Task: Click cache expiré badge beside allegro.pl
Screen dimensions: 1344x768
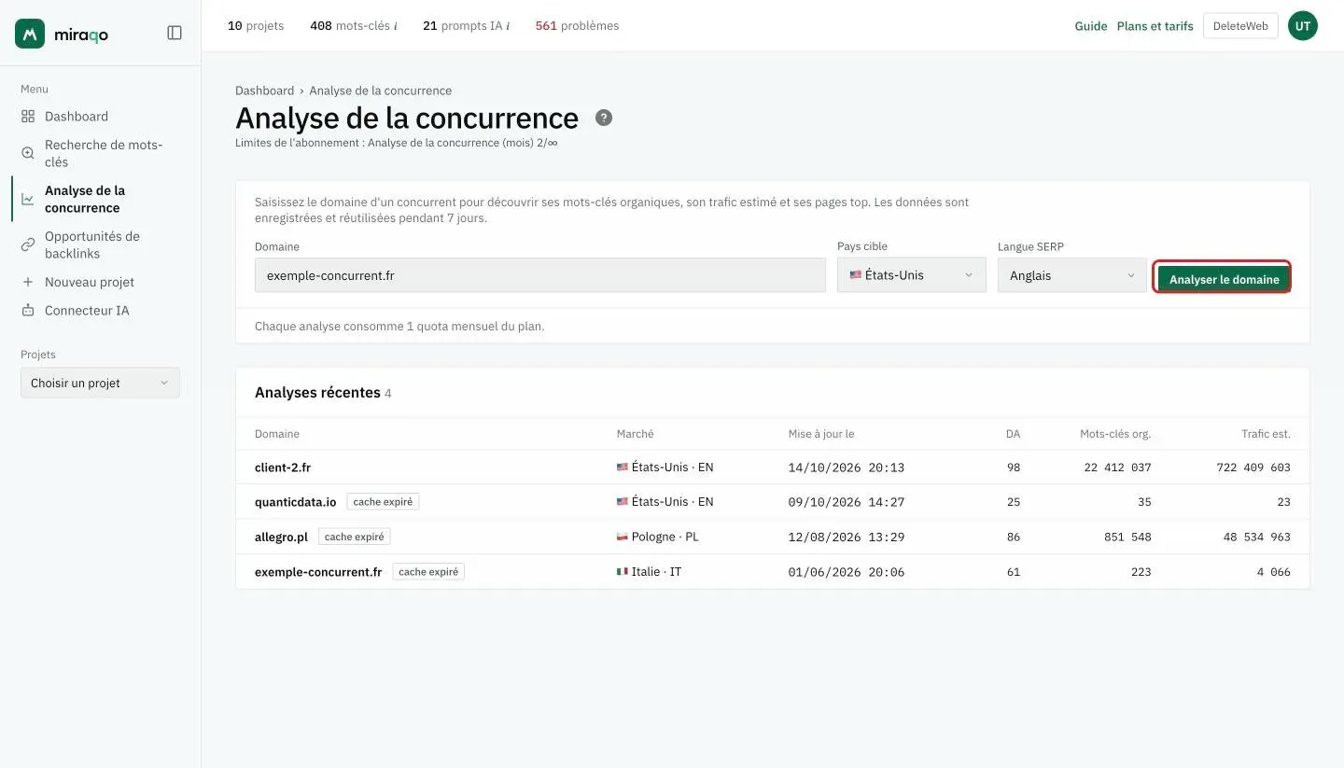Action: 355,537
